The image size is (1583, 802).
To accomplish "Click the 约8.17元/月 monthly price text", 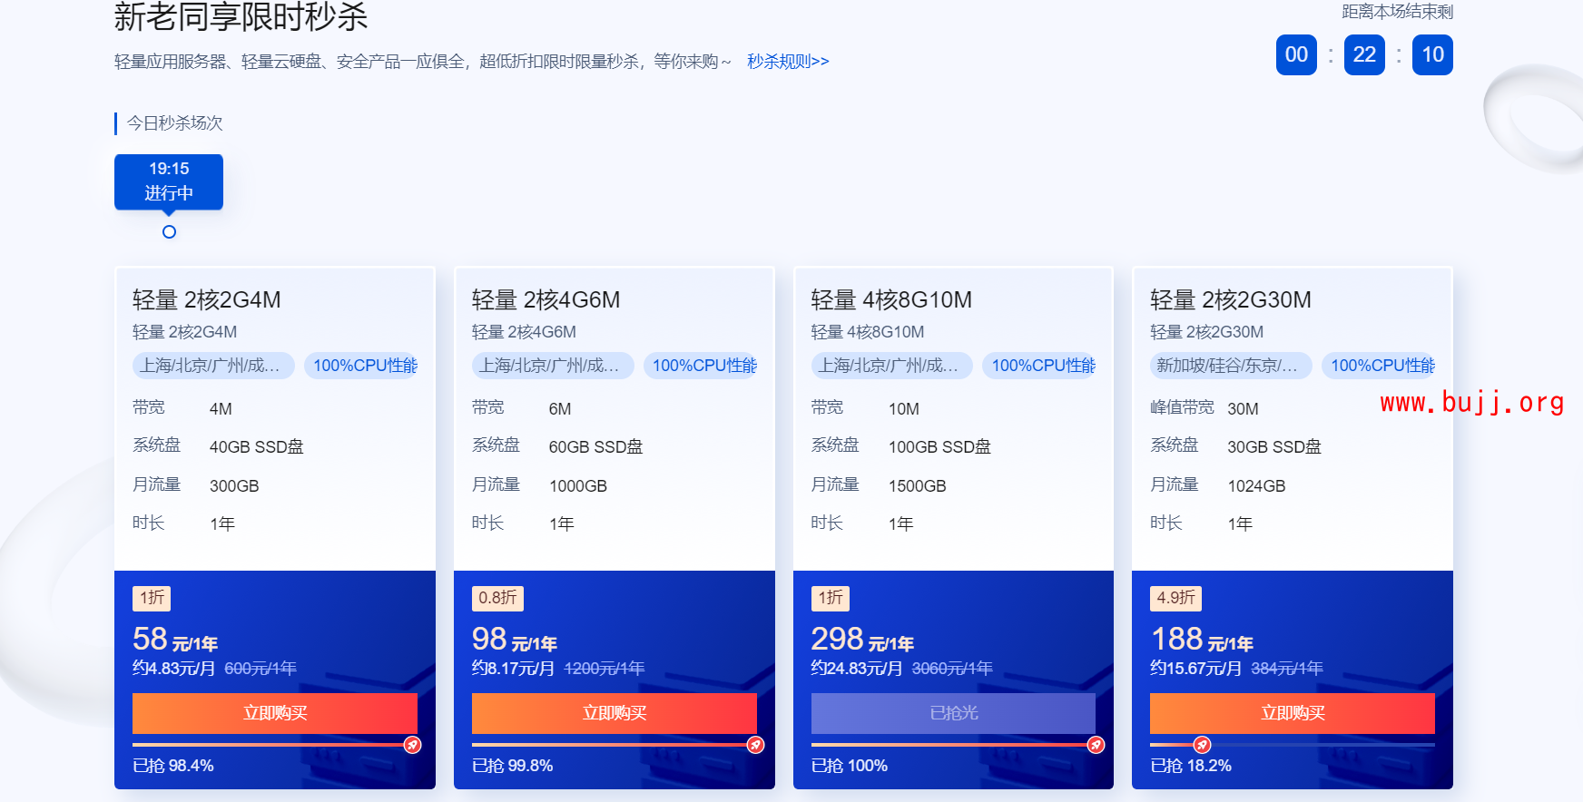I will [514, 669].
